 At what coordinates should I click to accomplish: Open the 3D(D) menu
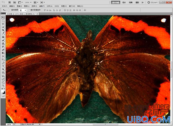[x=57, y=6]
